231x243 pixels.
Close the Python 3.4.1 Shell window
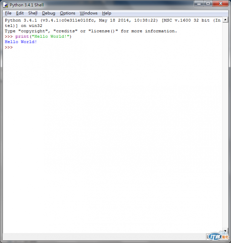click(x=221, y=3)
